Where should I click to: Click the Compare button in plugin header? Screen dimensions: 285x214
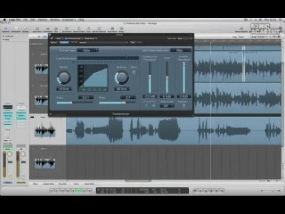[64, 42]
